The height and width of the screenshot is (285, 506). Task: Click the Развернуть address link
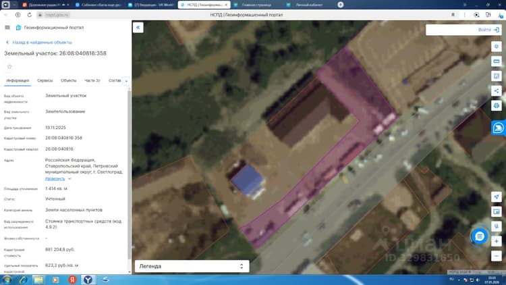tap(55, 179)
